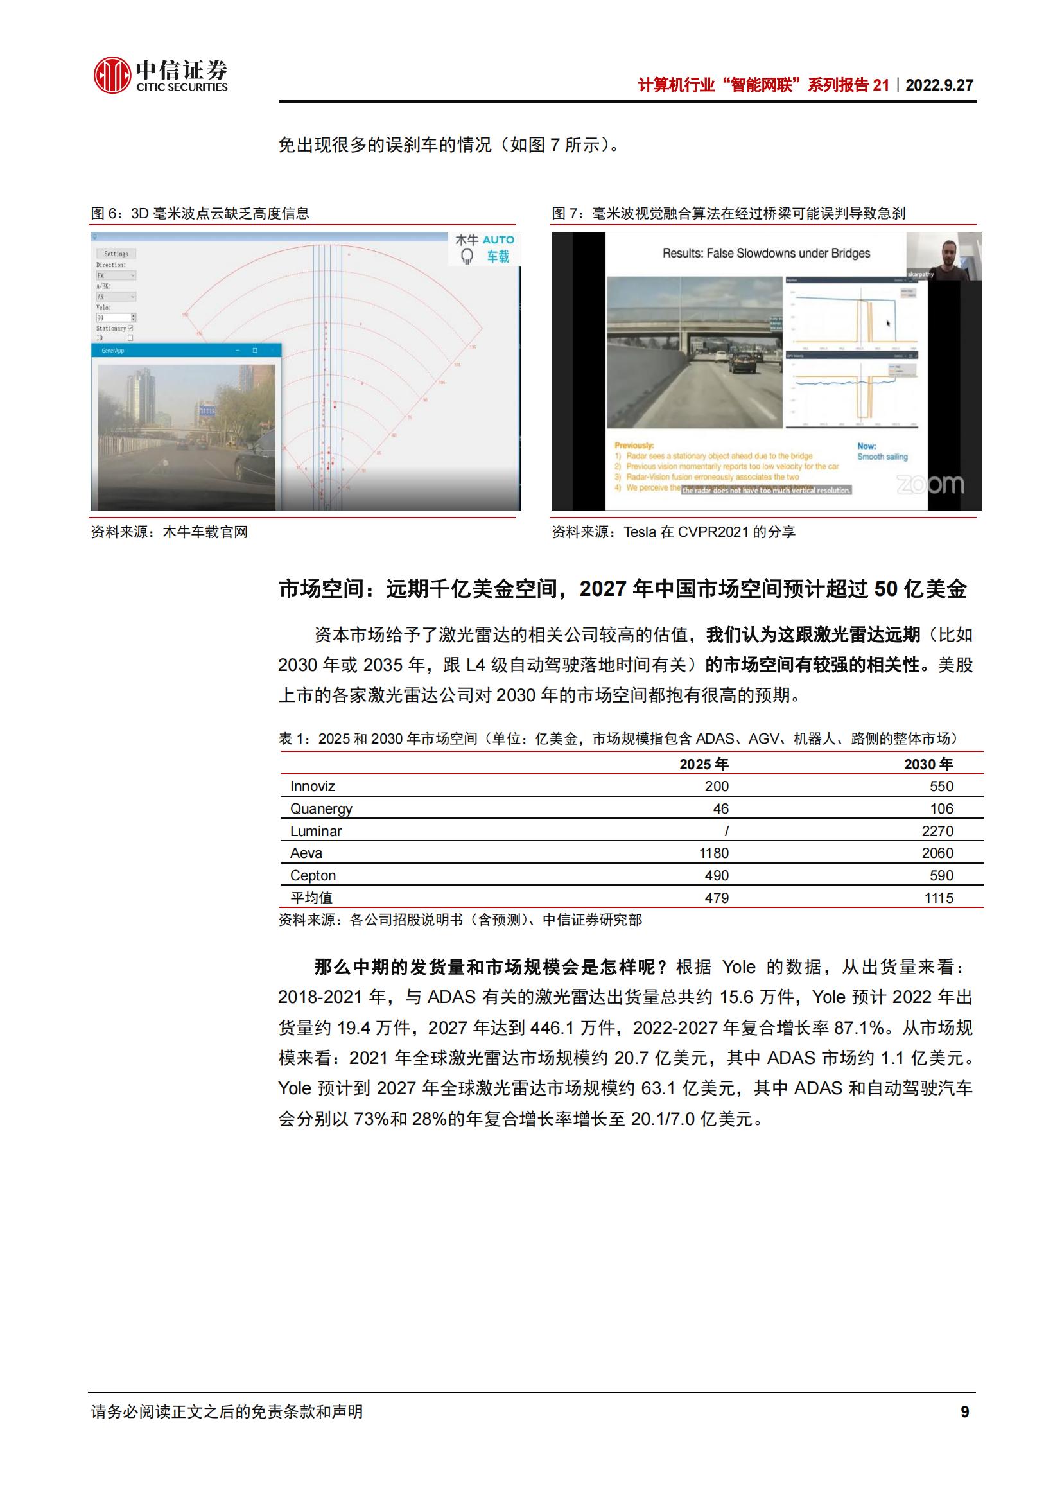Click the akarpathy webcam thumbnail
The height and width of the screenshot is (1502, 1062).
pos(944,256)
